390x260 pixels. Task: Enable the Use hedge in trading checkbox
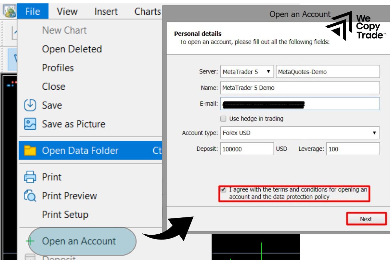pyautogui.click(x=223, y=119)
